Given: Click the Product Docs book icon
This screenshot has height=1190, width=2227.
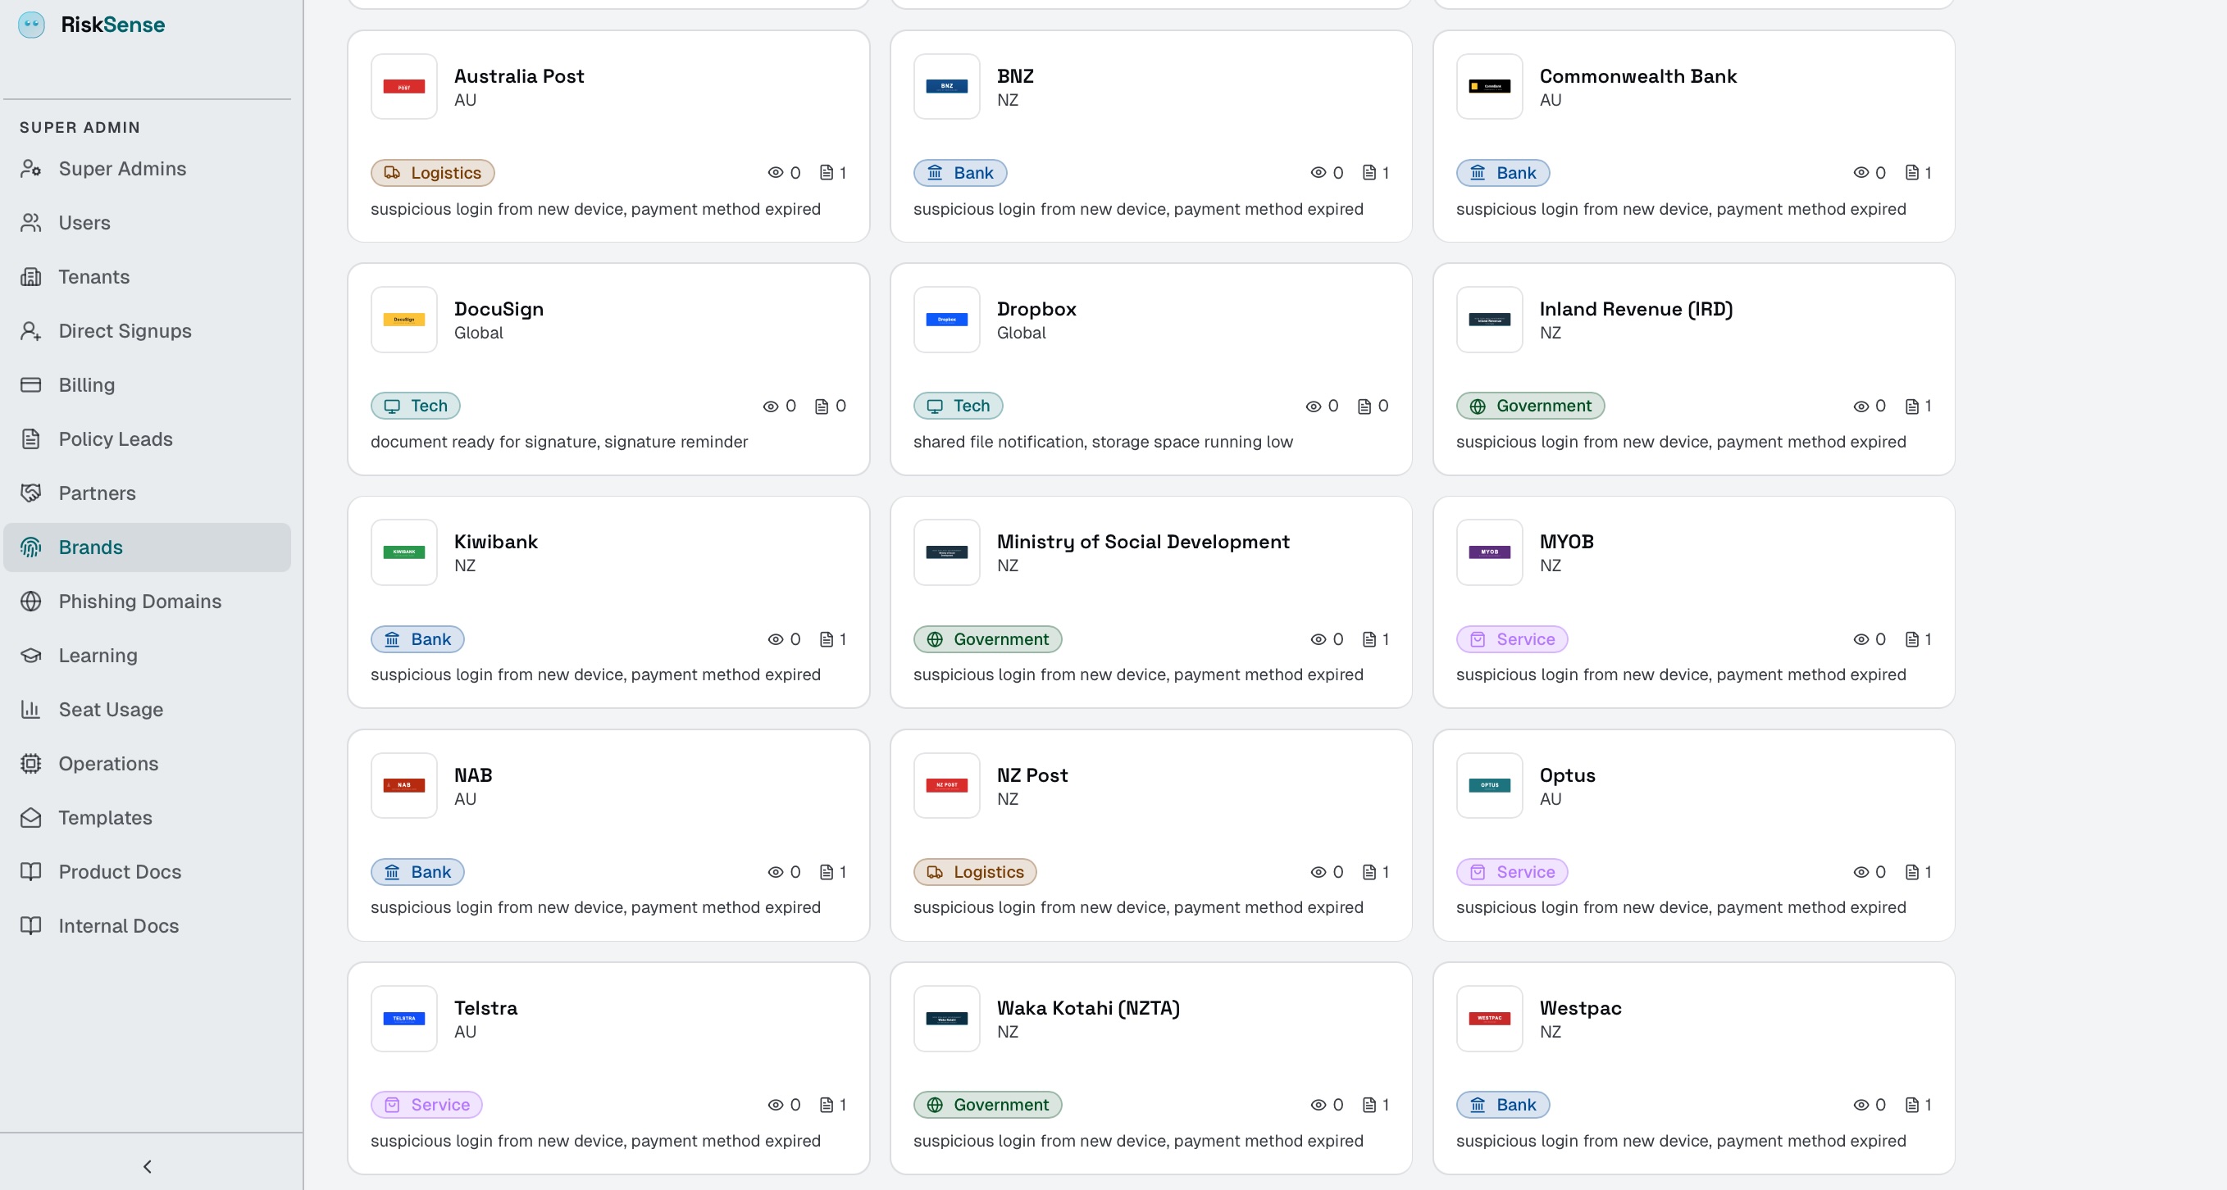Looking at the screenshot, I should point(31,871).
